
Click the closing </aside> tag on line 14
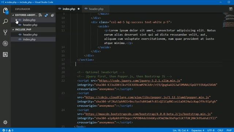click(104, 47)
